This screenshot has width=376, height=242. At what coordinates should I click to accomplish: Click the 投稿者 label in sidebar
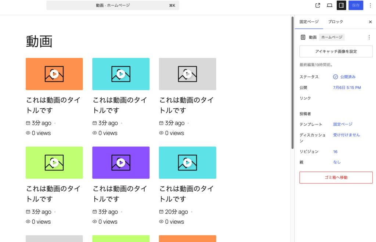305,114
